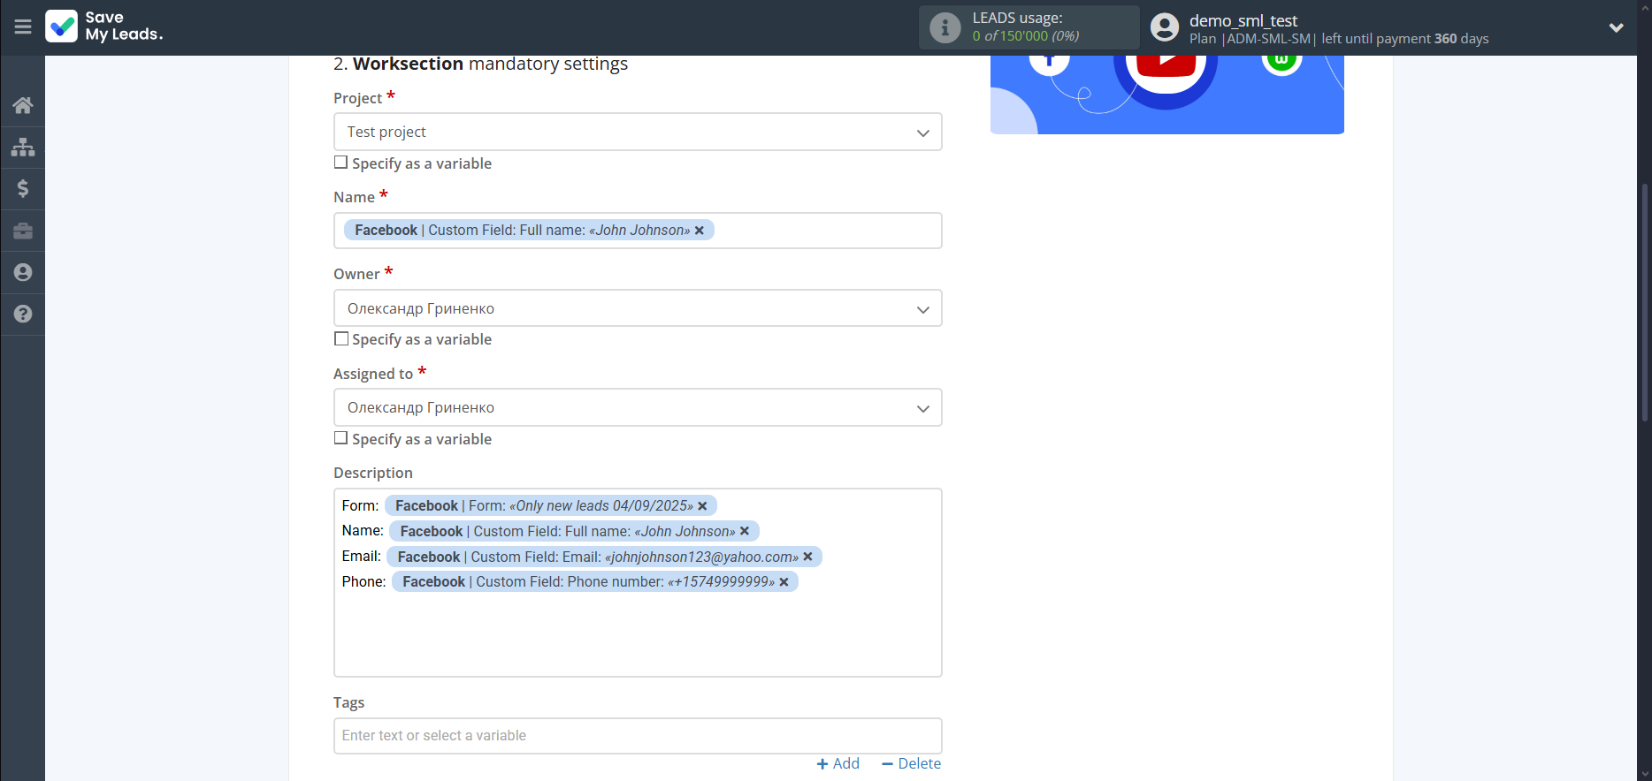Open the Assigned to dropdown
This screenshot has height=781, width=1652.
click(637, 407)
